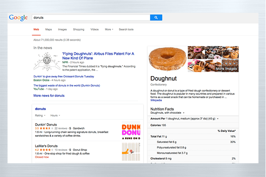266x177 pixels.
Task: Expand 'Doughnuts, with chocolate' type dropdown
Action: 167,113
